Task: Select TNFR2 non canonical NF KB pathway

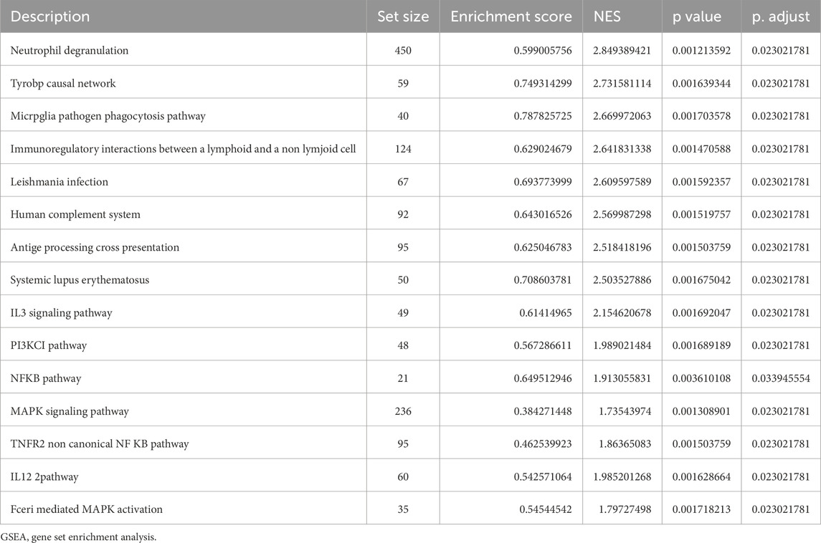Action: tap(100, 443)
